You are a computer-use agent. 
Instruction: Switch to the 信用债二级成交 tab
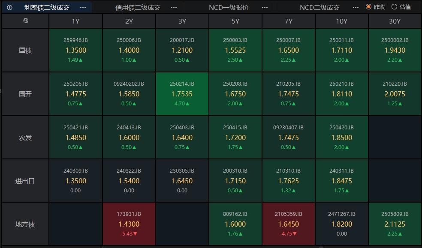click(138, 8)
